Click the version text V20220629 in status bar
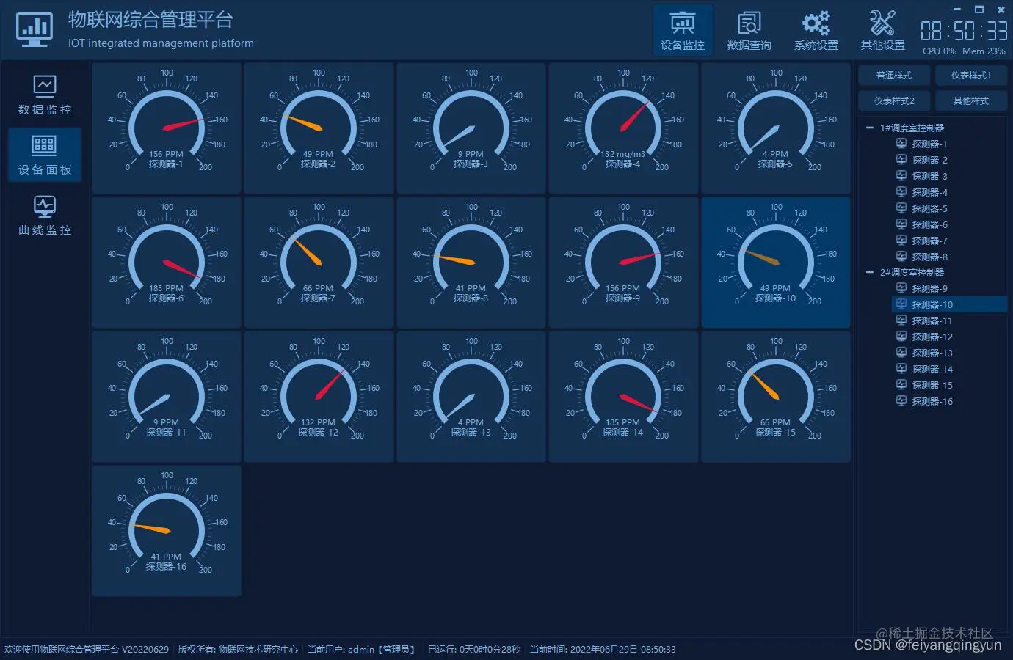The height and width of the screenshot is (660, 1013). 145,650
